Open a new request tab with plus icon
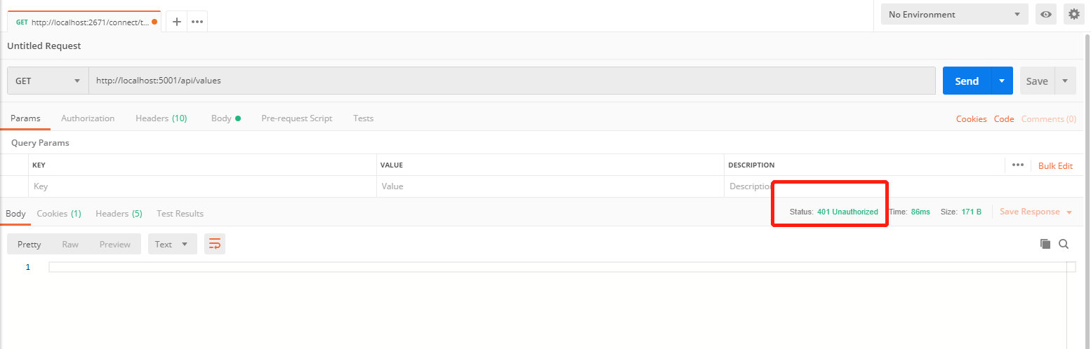1091x349 pixels. (x=177, y=22)
